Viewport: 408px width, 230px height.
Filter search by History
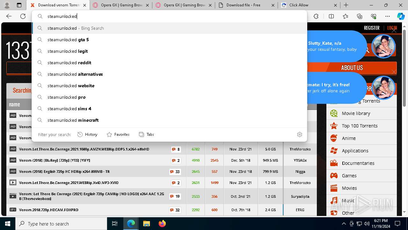(87, 134)
